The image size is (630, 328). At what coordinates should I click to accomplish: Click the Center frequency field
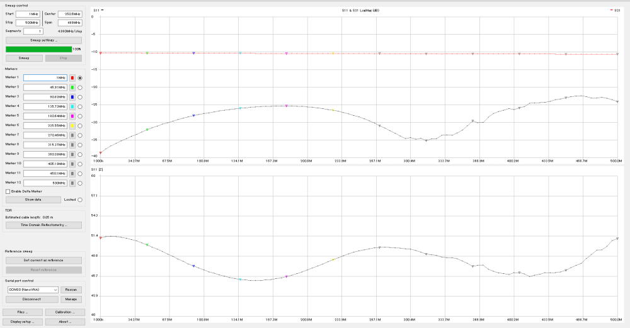click(70, 14)
